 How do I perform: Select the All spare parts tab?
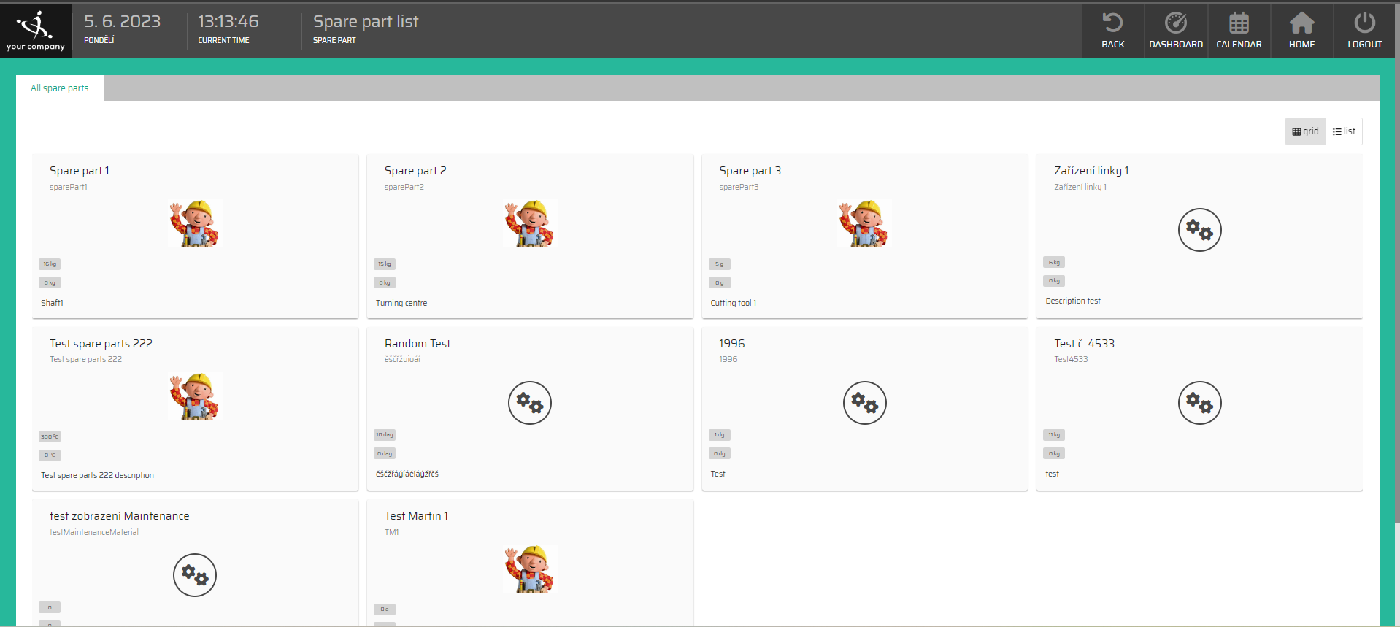[60, 88]
